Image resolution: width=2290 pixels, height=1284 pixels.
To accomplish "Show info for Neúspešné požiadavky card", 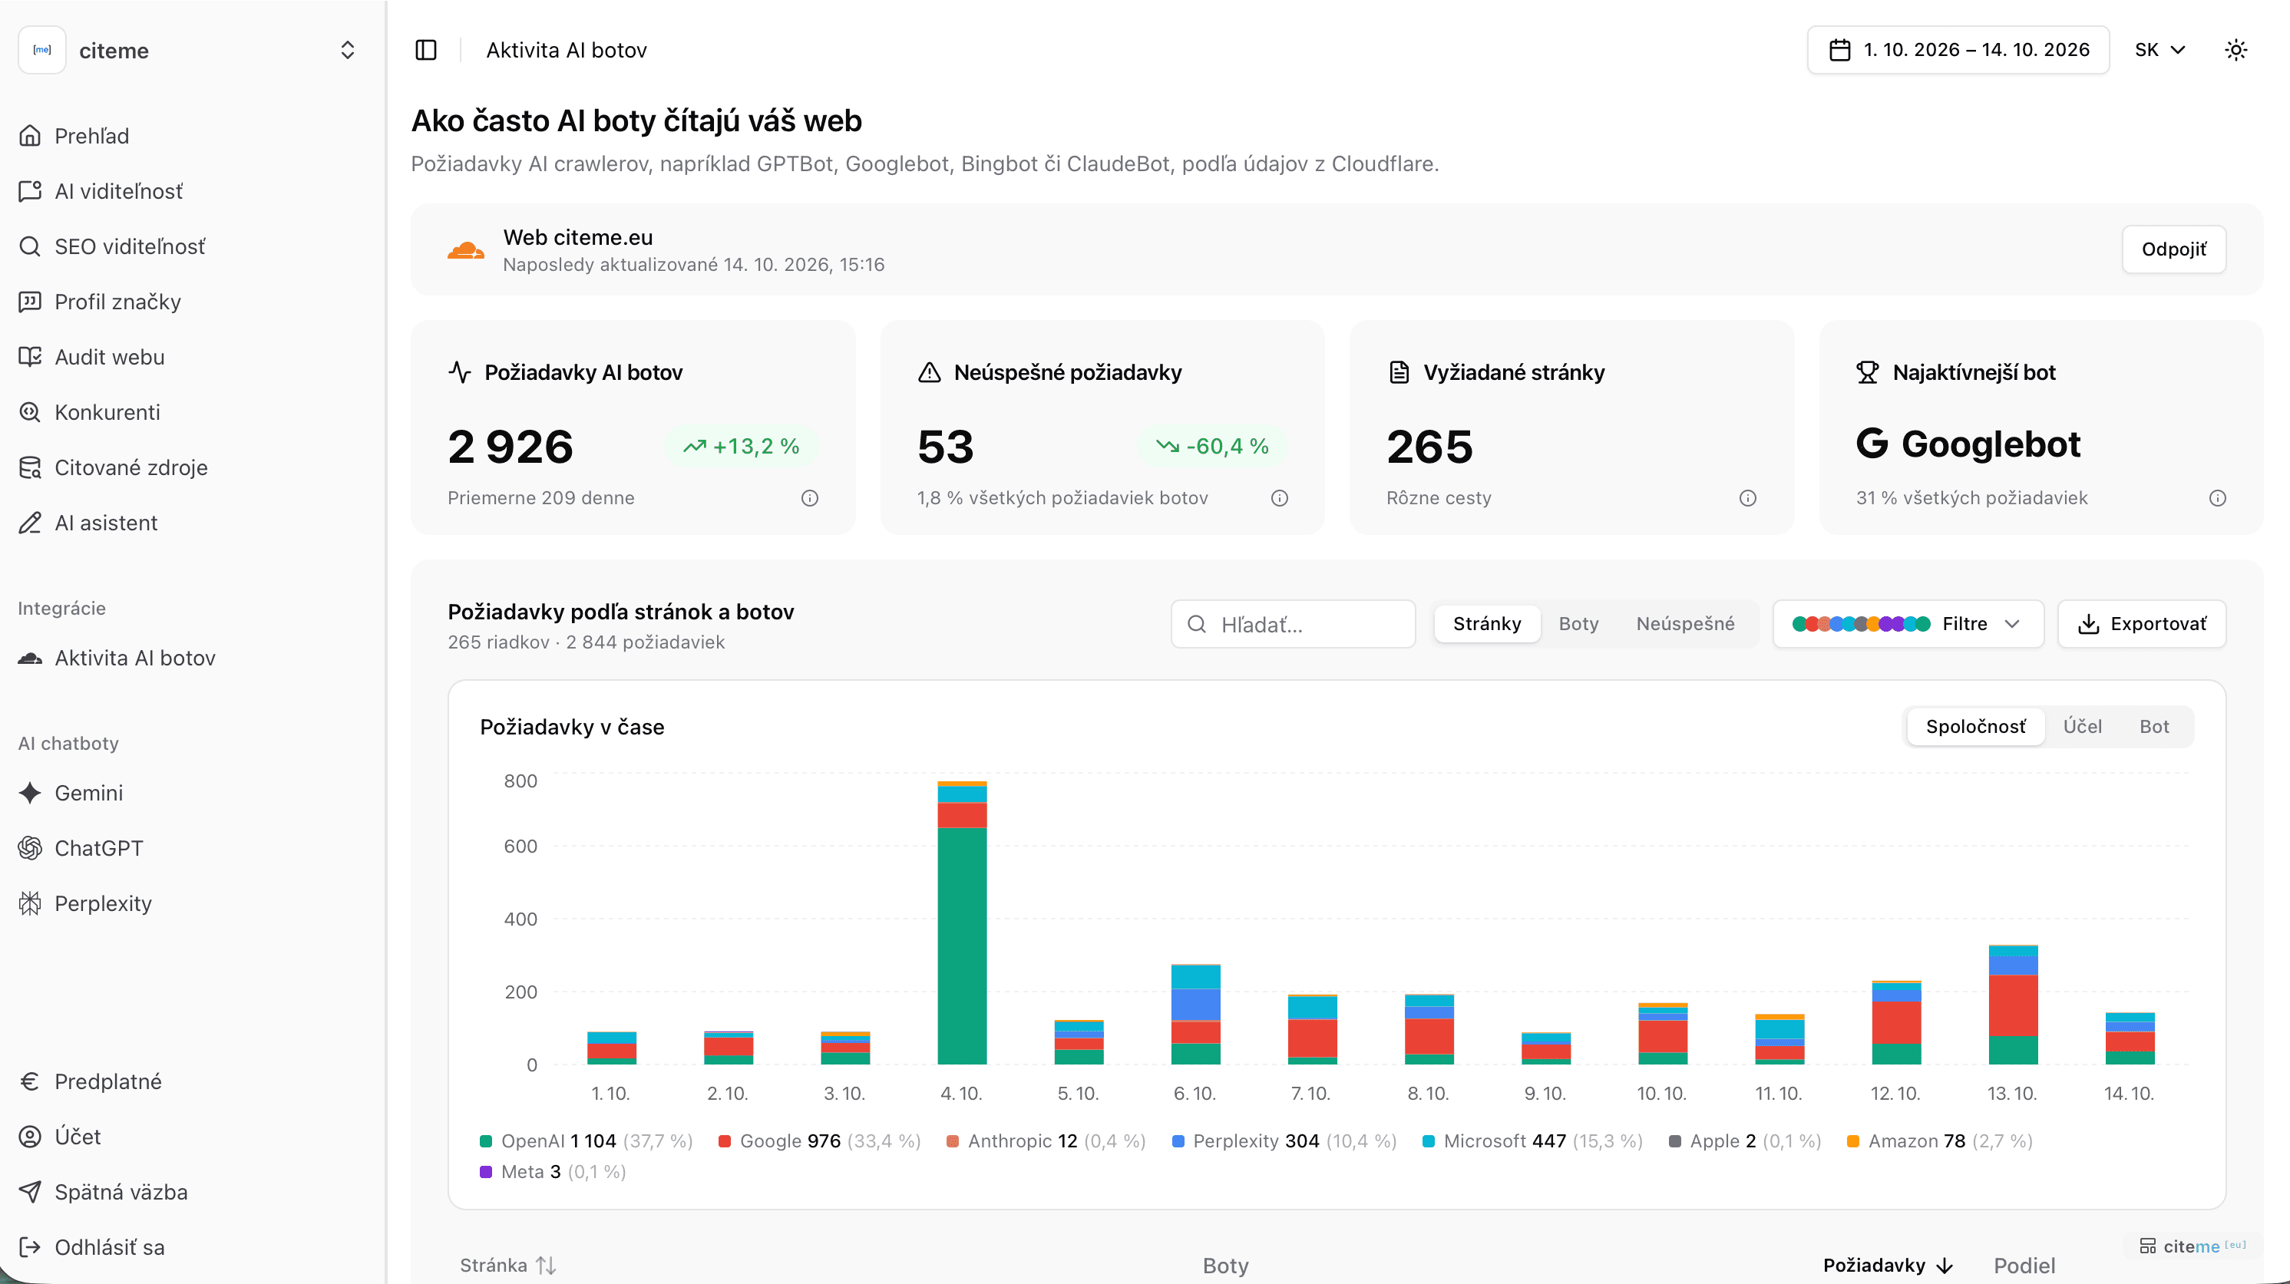I will click(x=1279, y=497).
